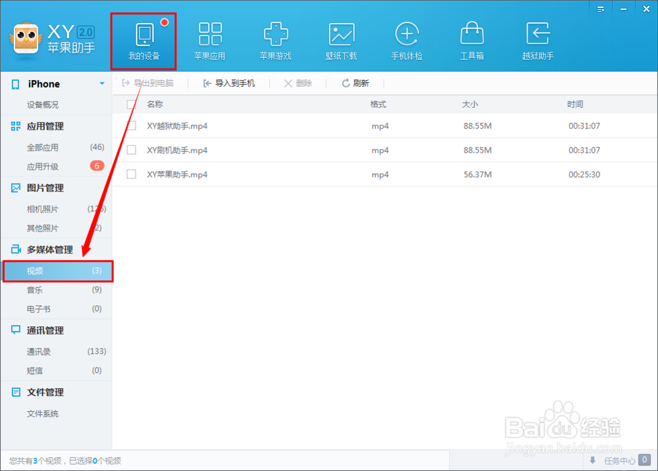
Task: Toggle the select-all checkbox in header
Action: (132, 105)
